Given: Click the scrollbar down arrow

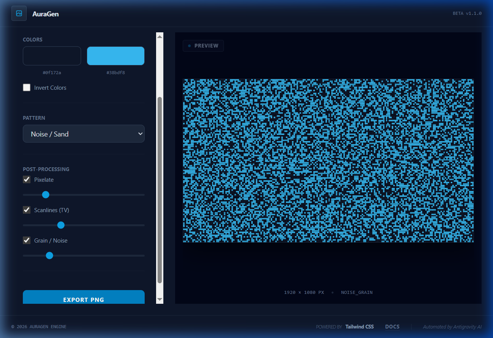Looking at the screenshot, I should tap(160, 300).
